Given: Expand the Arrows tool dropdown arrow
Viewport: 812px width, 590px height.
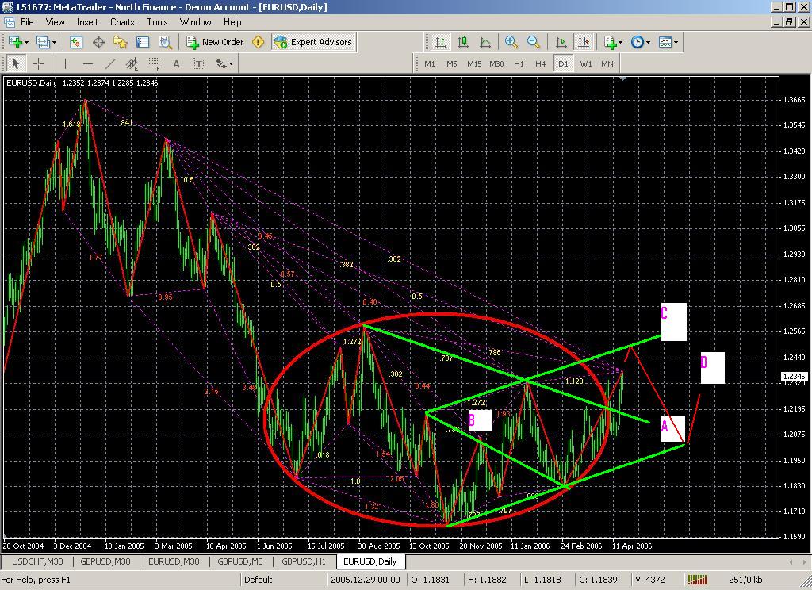Looking at the screenshot, I should tap(231, 63).
